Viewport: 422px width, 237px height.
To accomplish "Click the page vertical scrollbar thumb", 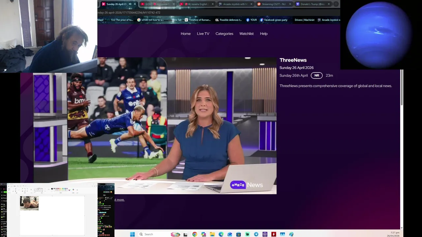I will (402, 88).
